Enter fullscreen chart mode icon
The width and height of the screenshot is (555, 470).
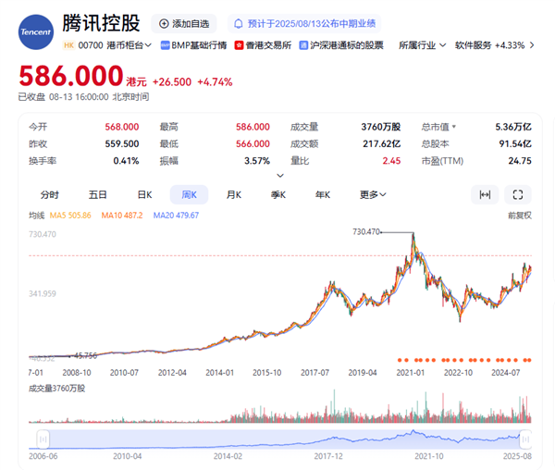[x=518, y=194]
